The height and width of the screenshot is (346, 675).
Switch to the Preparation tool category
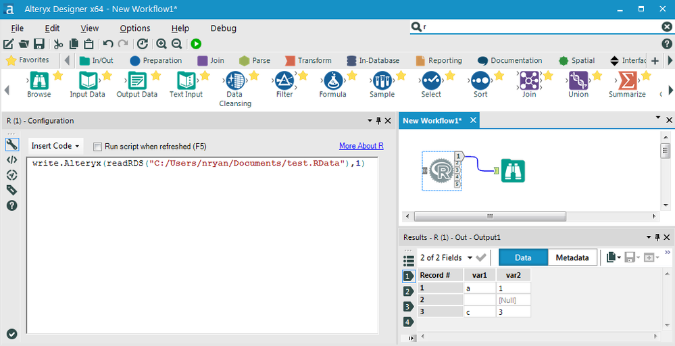pos(156,61)
